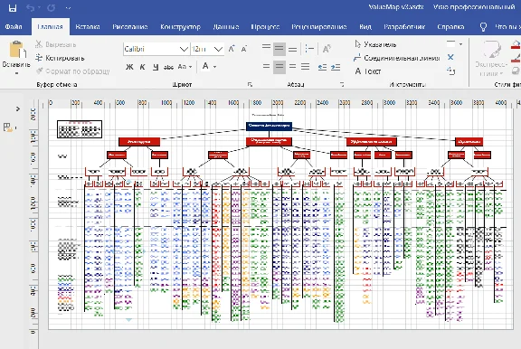Switch to the Вставка ribbon tab

[x=88, y=27]
